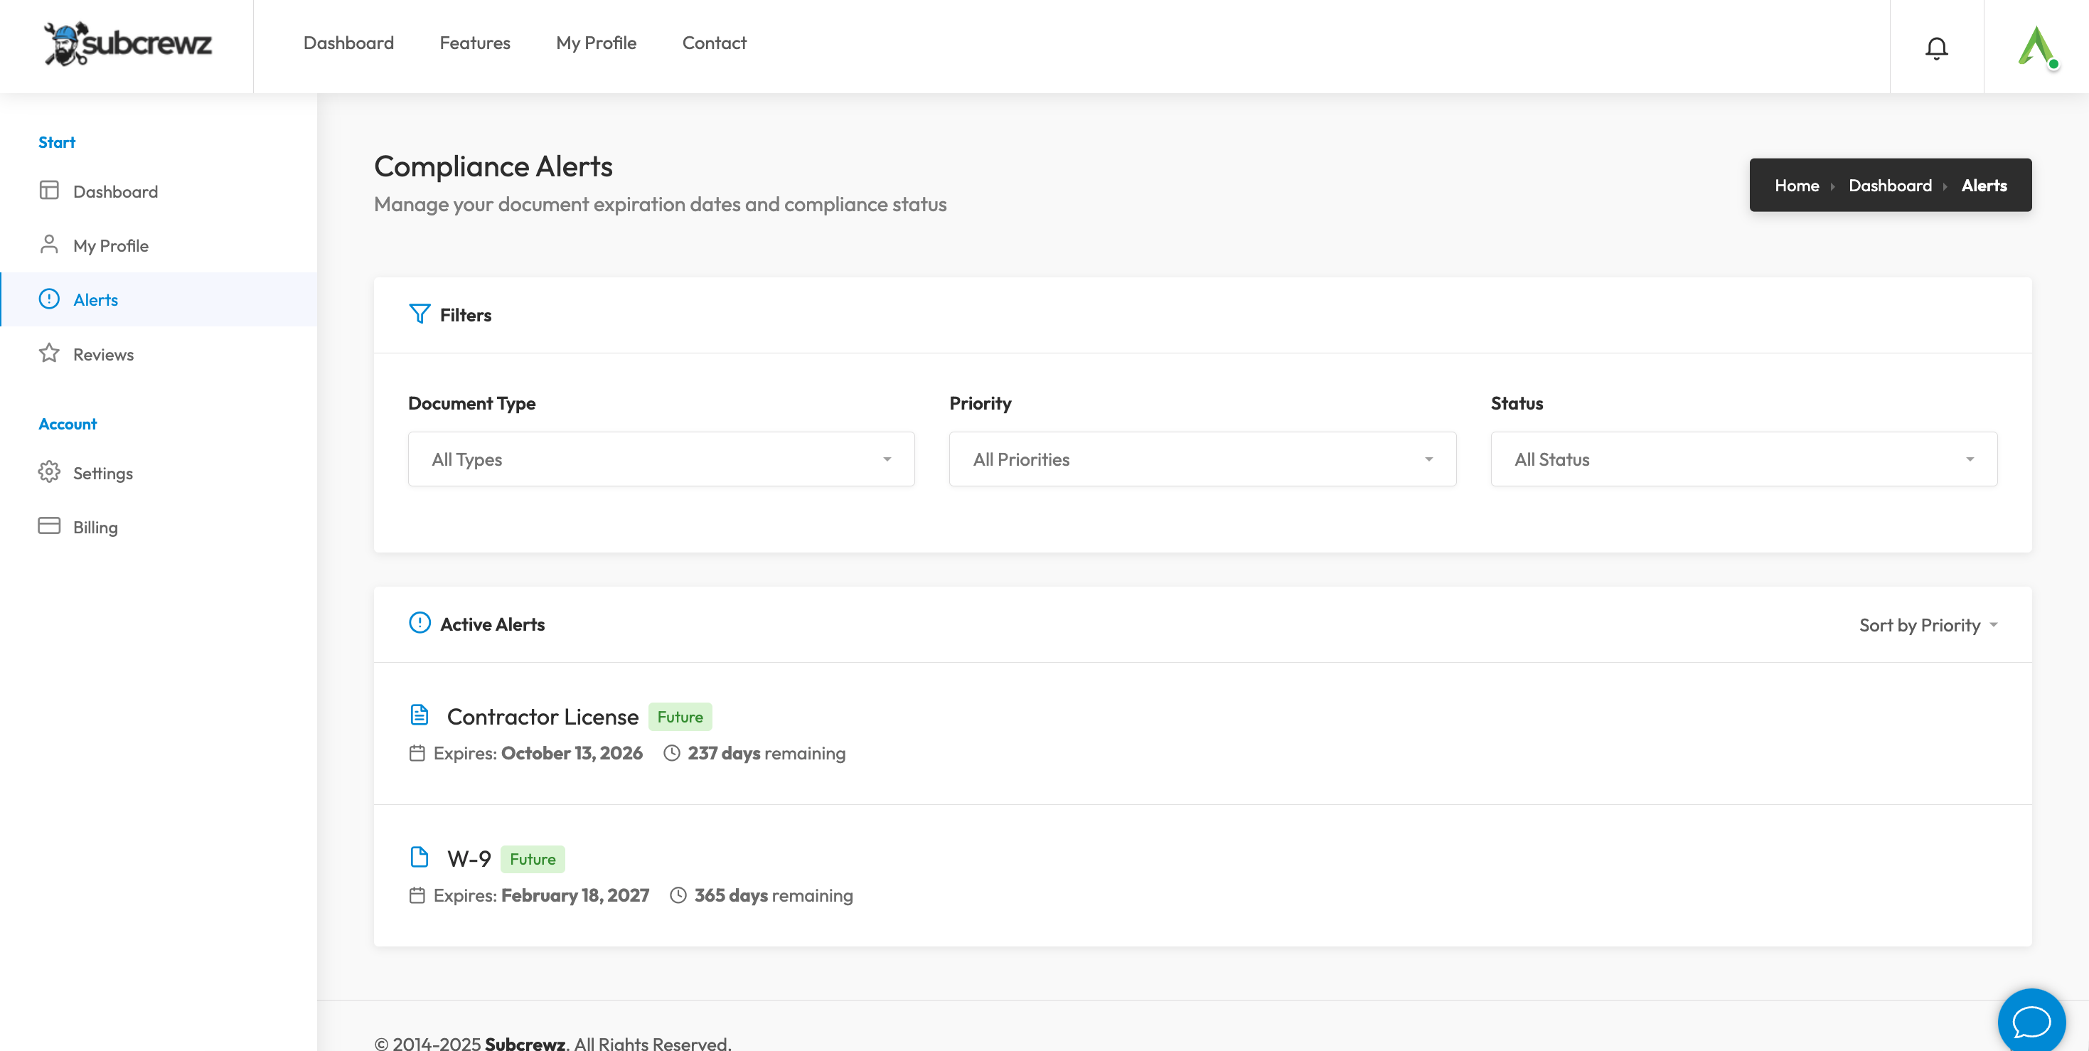Click the Subcrewz logo

click(x=127, y=46)
